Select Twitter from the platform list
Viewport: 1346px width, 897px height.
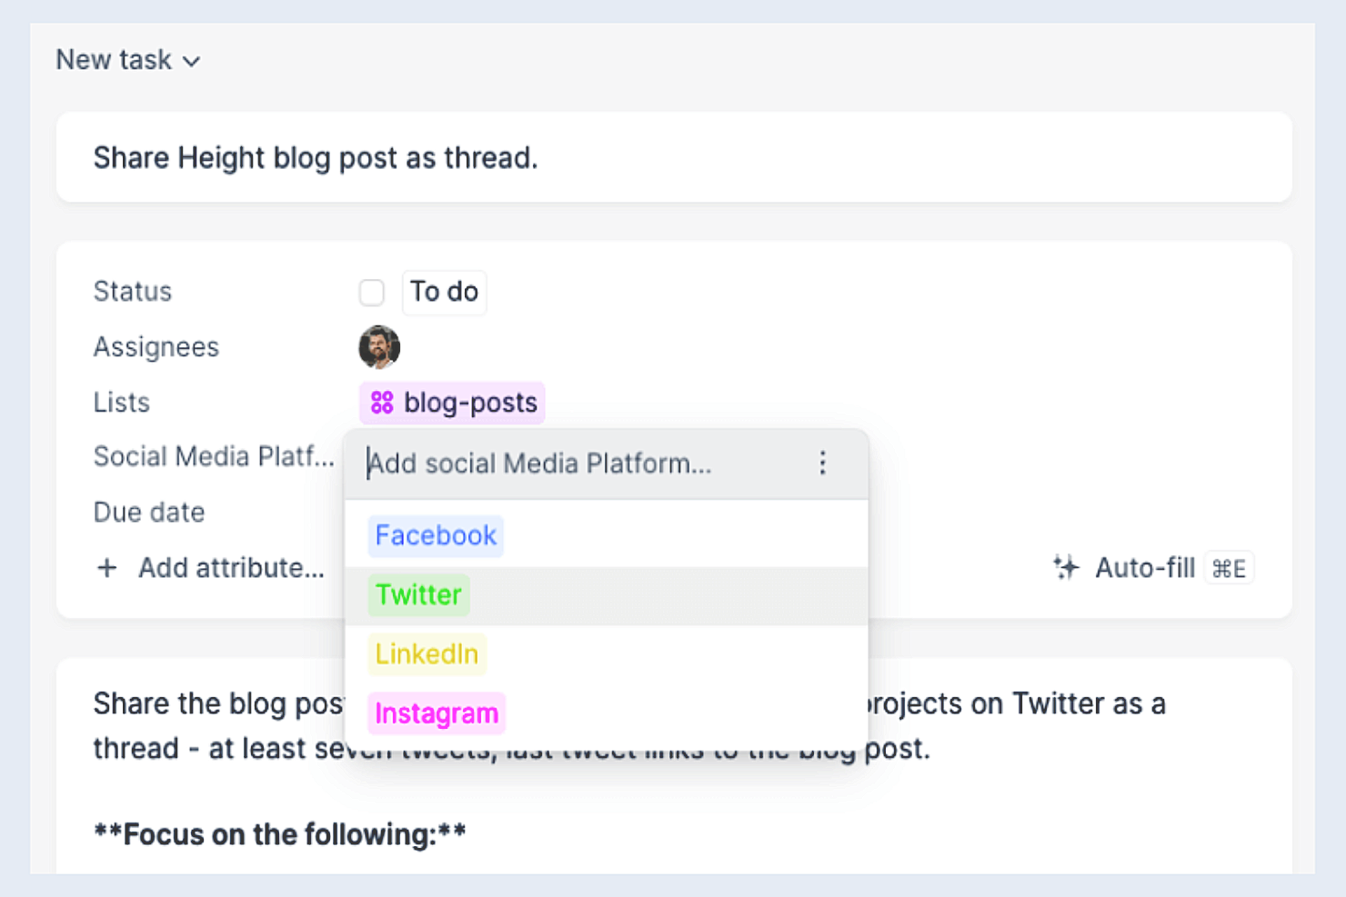point(418,595)
